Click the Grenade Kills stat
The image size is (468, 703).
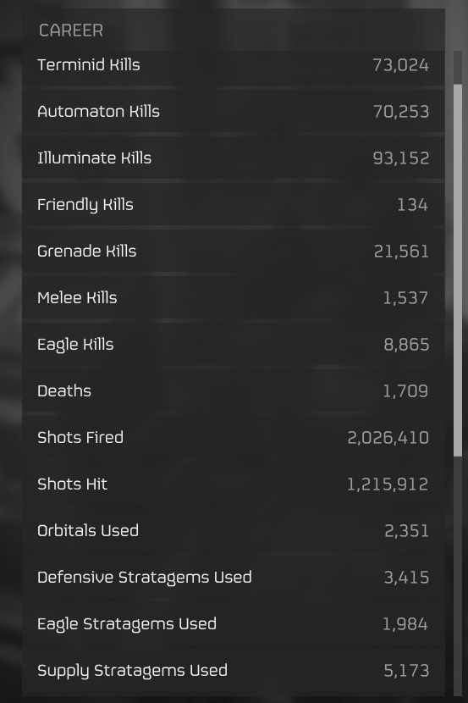point(234,251)
